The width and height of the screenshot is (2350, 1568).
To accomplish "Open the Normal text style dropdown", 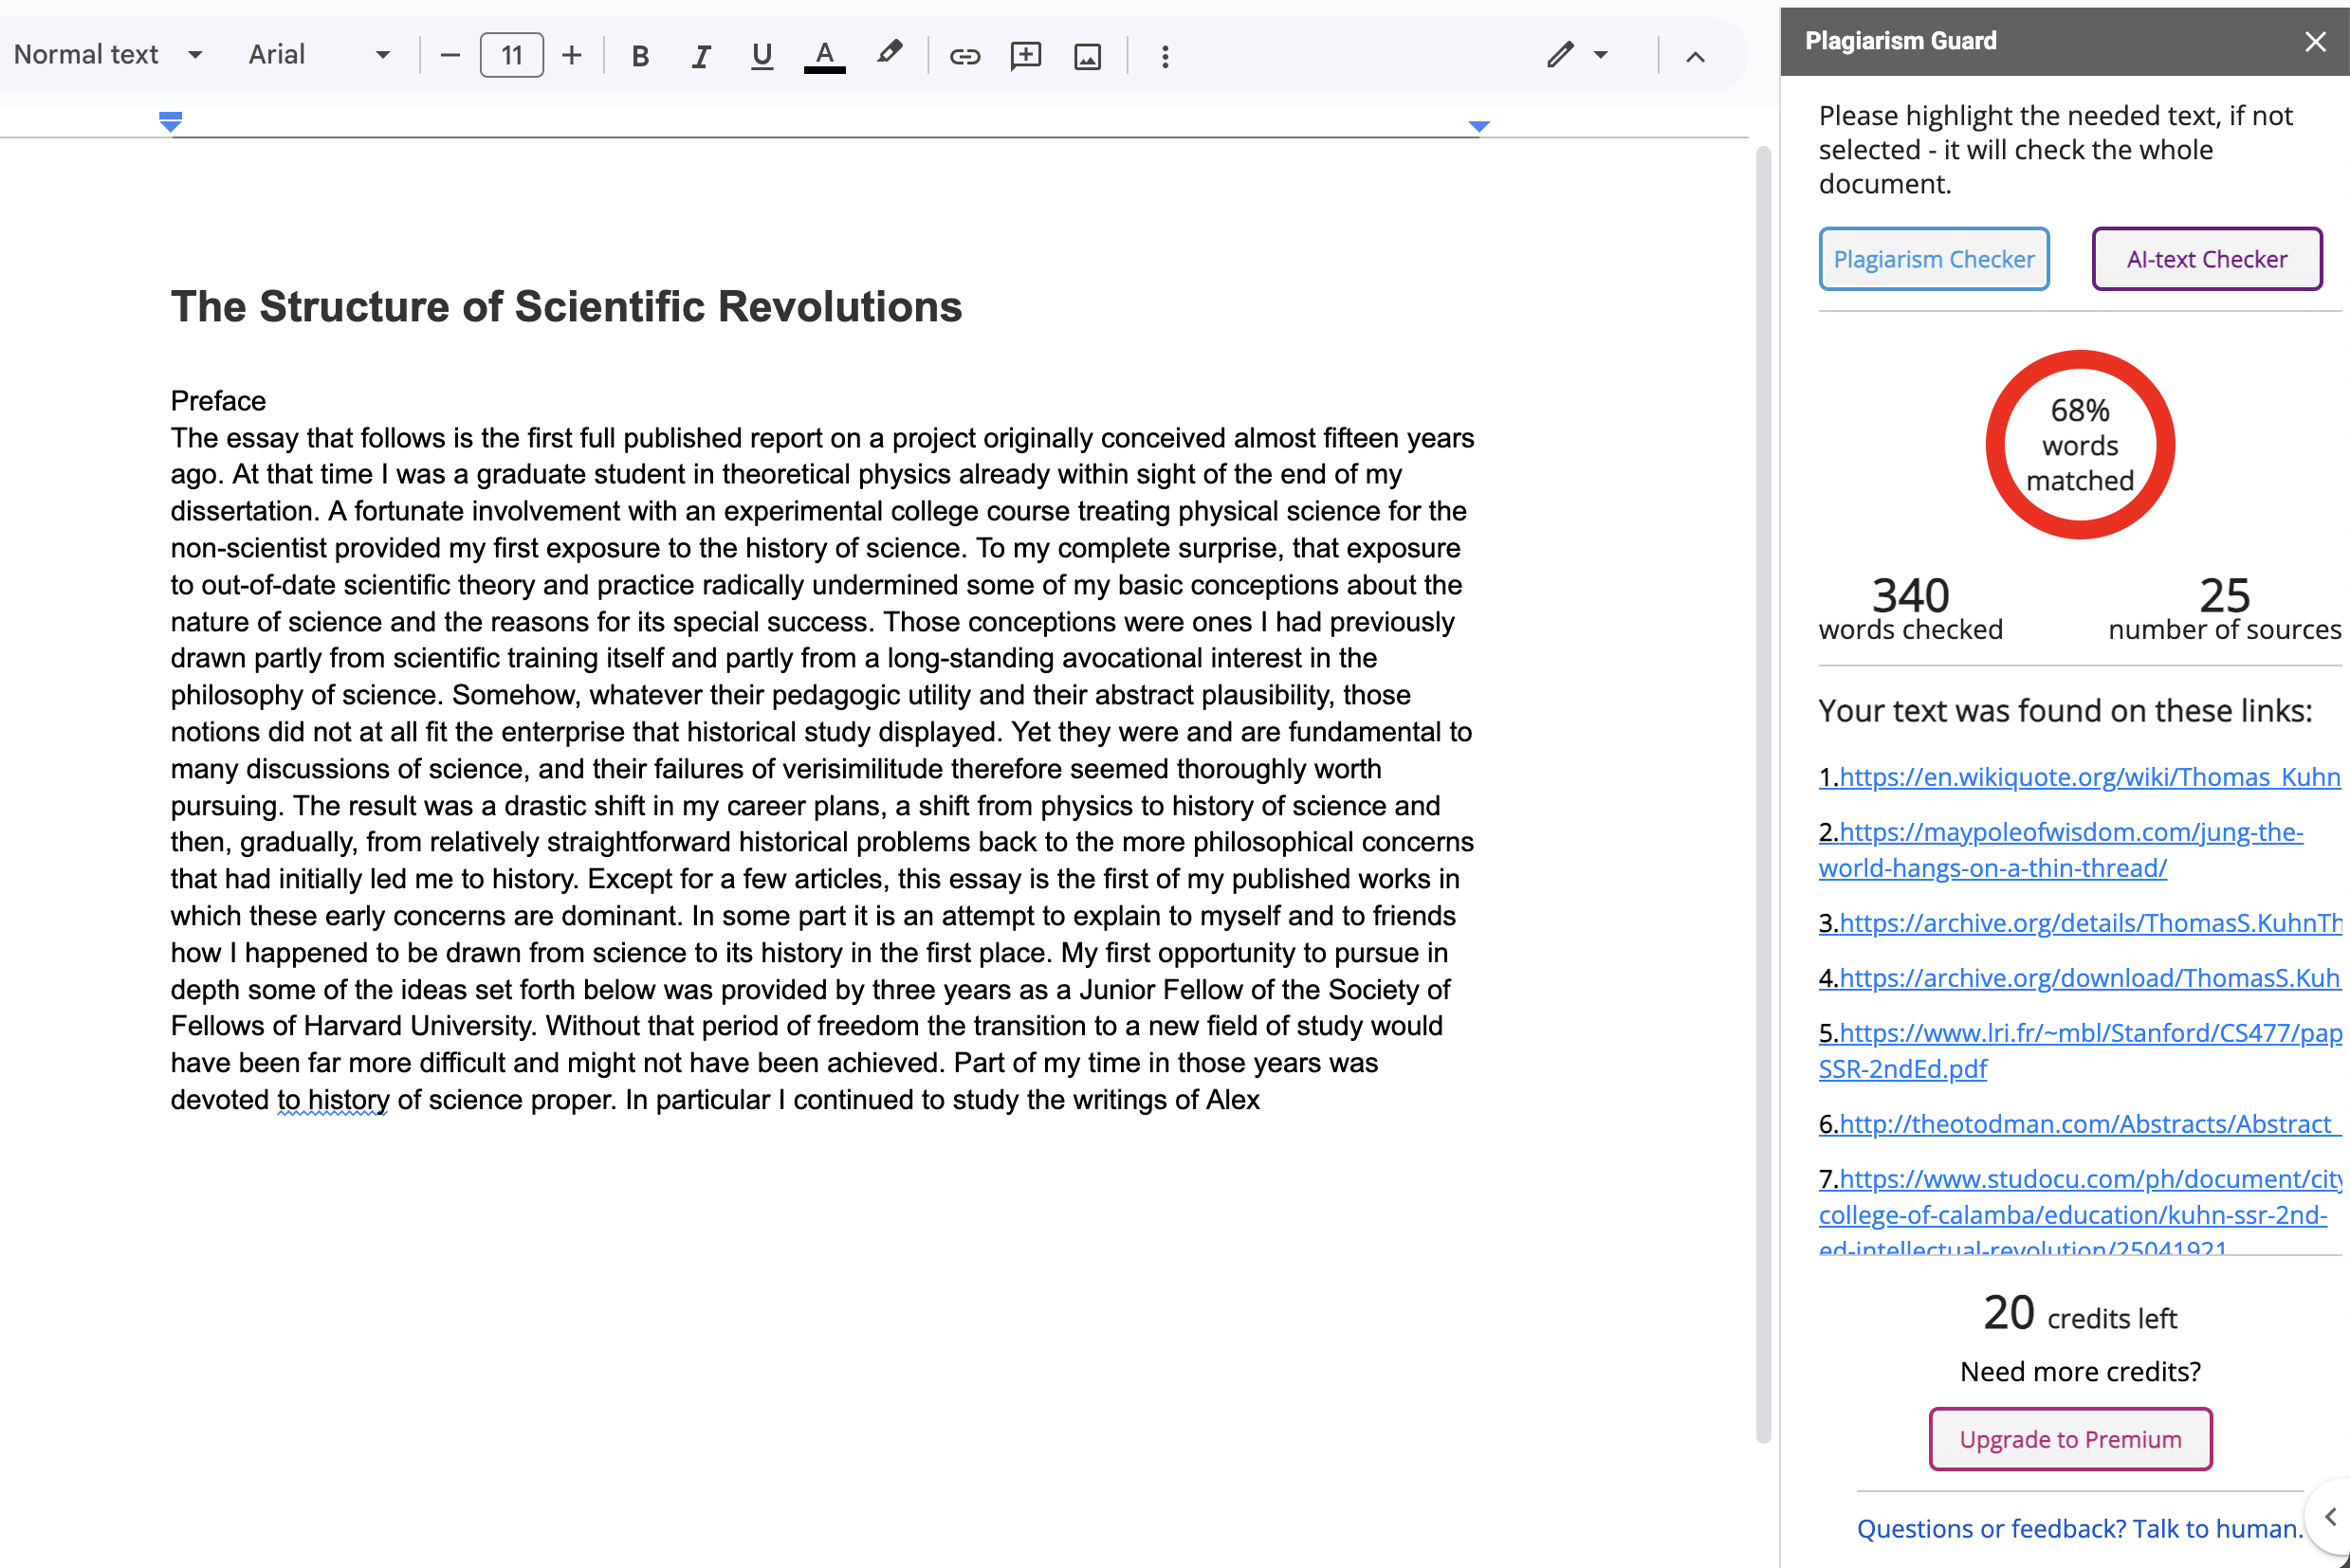I will point(108,55).
